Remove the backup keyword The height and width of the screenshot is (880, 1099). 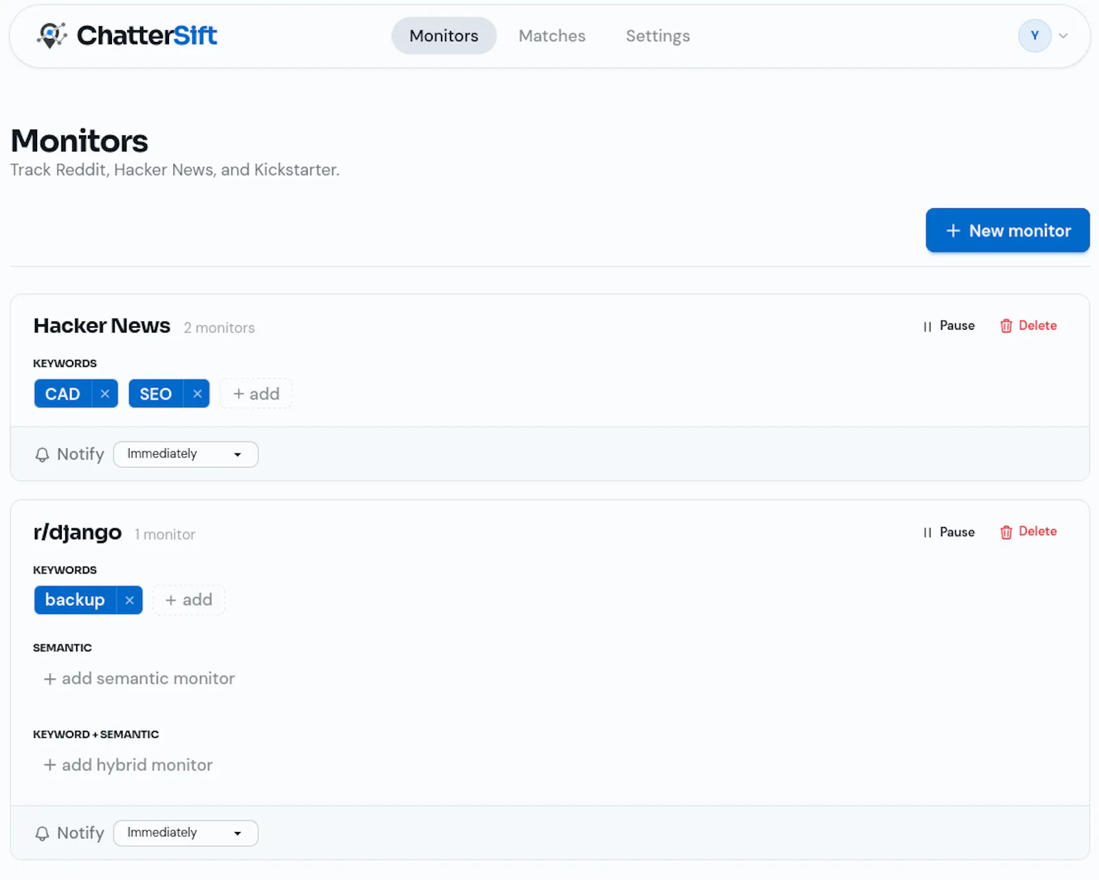130,600
